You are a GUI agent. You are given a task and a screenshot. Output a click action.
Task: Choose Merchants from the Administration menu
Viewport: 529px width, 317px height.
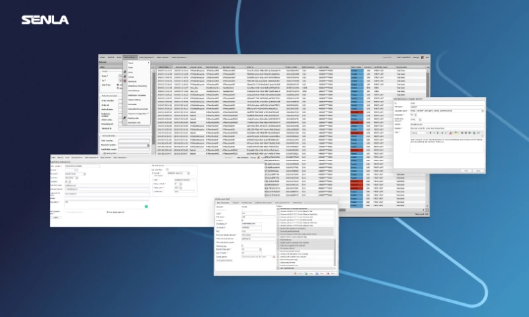point(133,81)
